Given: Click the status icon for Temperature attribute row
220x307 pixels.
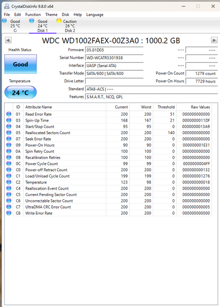Looking at the screenshot, I should tap(9, 182).
